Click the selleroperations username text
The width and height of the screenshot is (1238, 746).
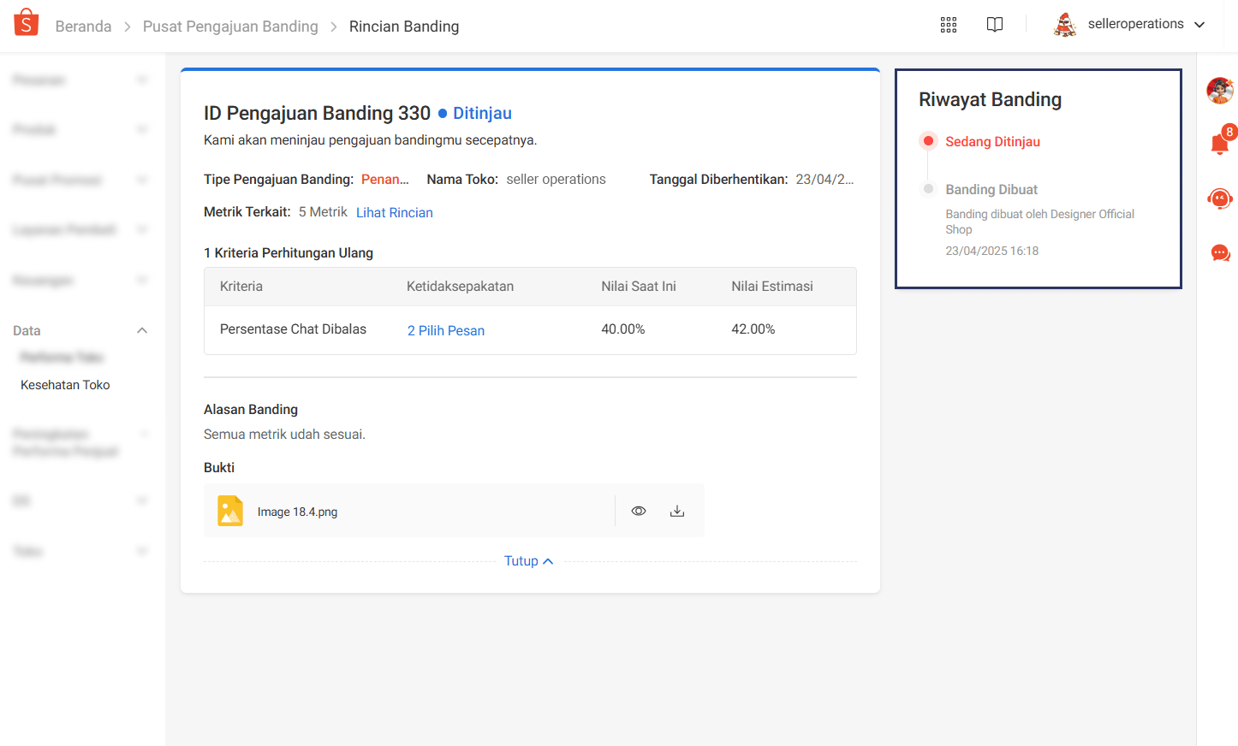coord(1135,24)
